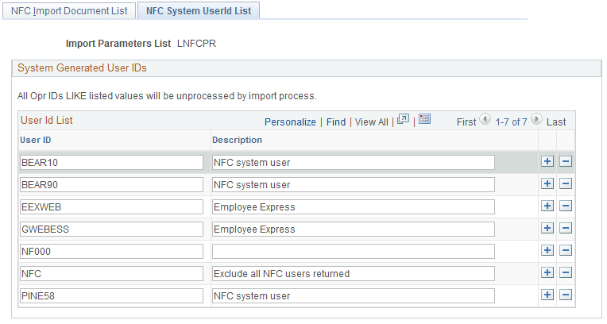Go to the previous rows arrow
607x324 pixels.
click(485, 121)
